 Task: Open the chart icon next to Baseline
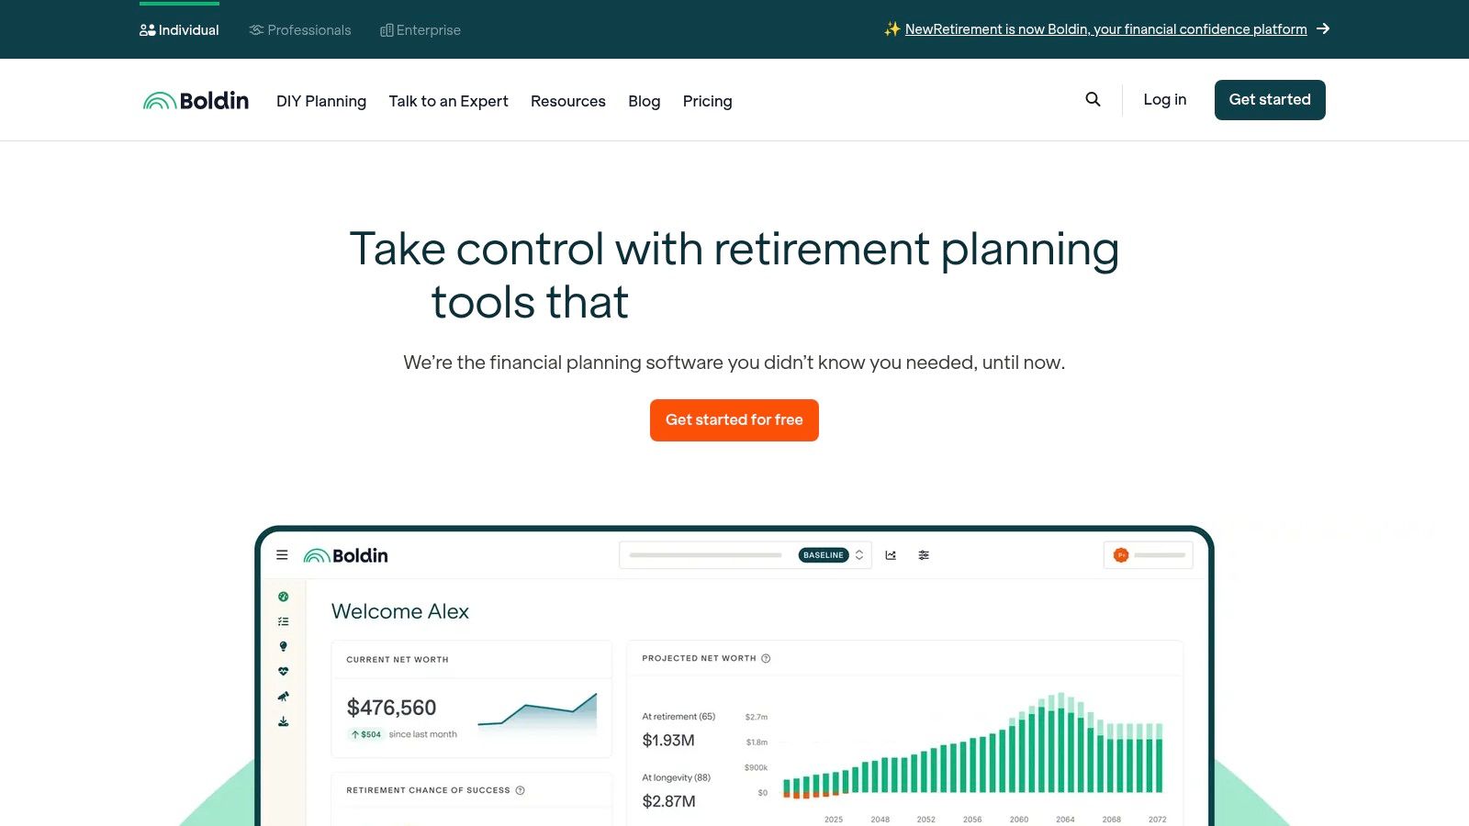pos(891,555)
